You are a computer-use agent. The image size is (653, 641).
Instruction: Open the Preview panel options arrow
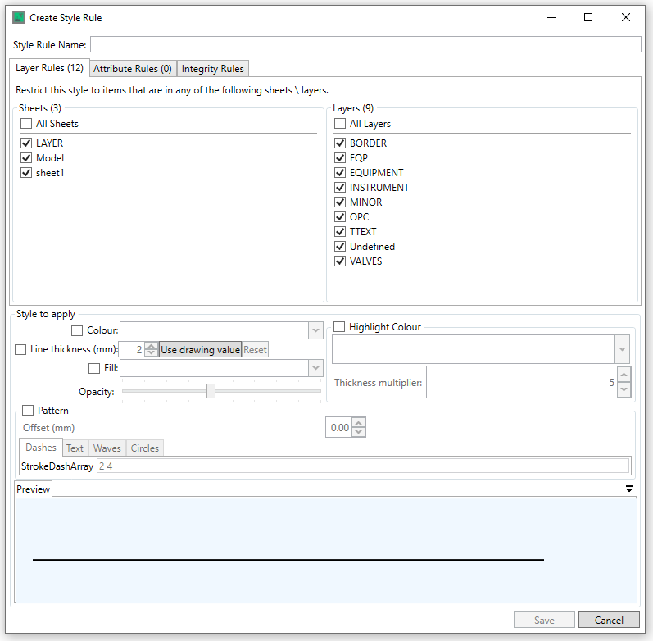(x=629, y=489)
